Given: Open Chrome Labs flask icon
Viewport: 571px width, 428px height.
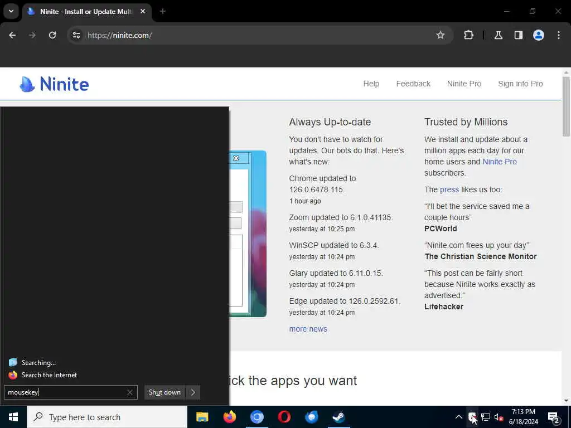Looking at the screenshot, I should point(499,35).
